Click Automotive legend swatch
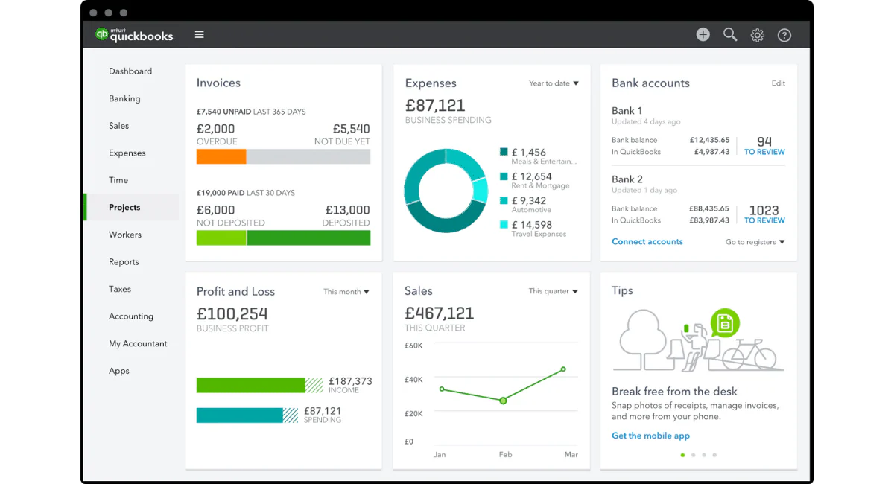 point(504,200)
